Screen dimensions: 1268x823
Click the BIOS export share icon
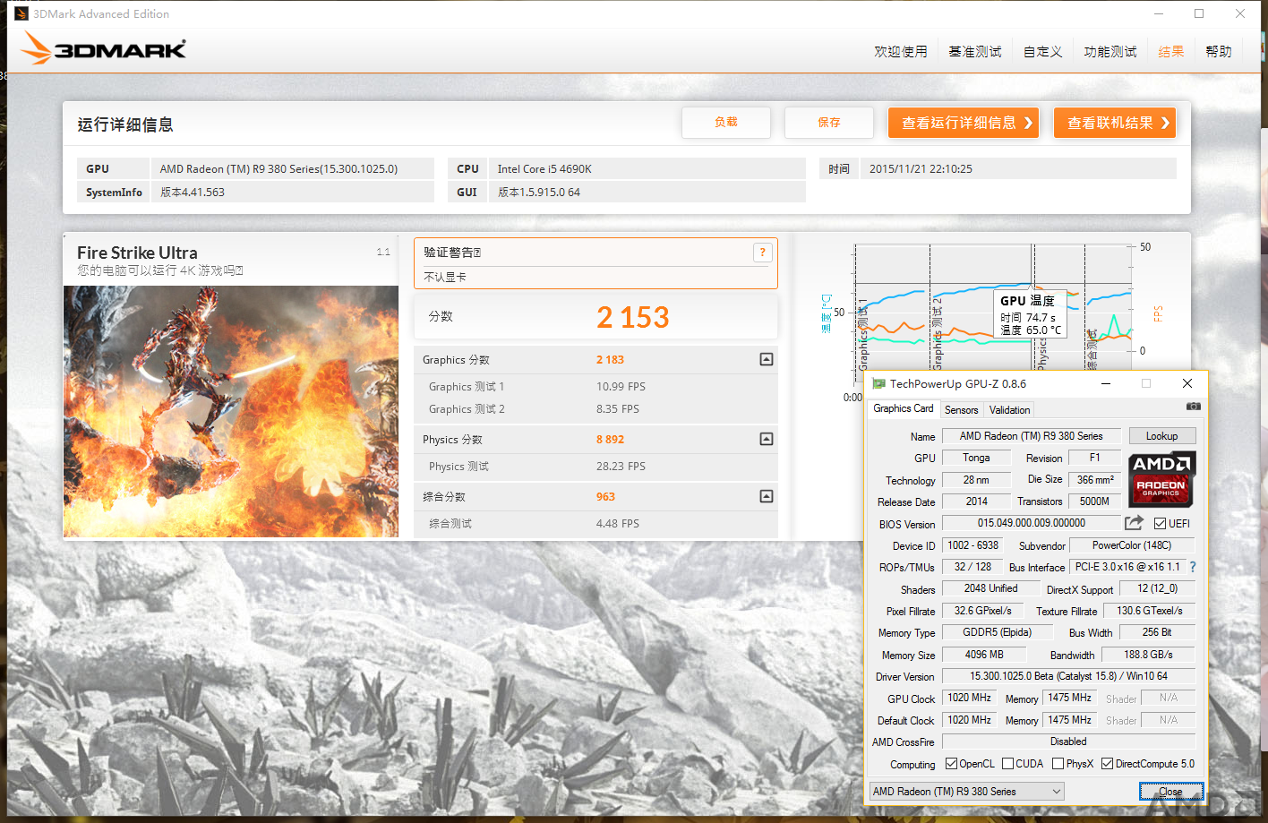tap(1135, 522)
